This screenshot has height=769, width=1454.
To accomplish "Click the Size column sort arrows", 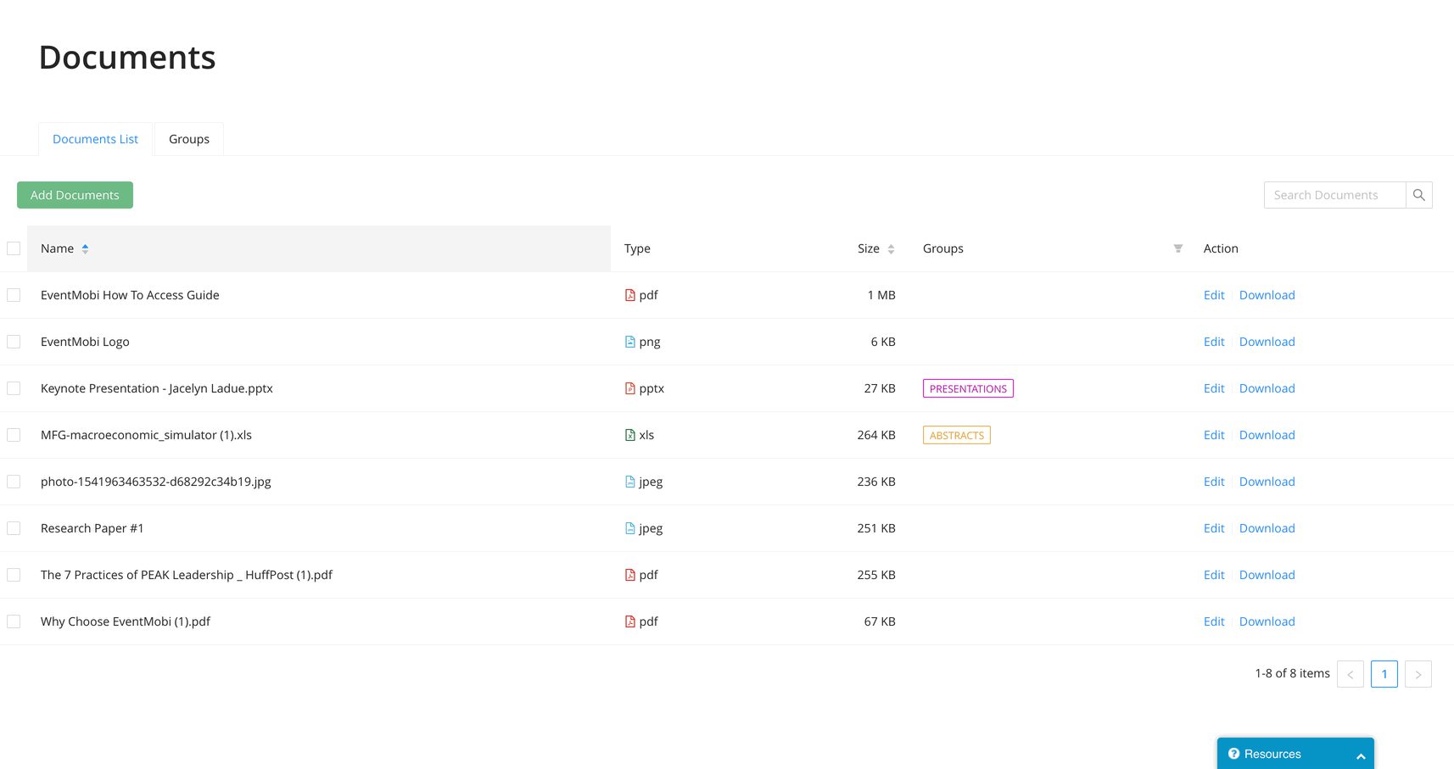I will (891, 249).
